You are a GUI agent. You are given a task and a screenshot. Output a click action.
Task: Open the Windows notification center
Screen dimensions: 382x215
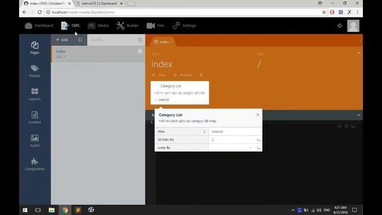(355, 210)
